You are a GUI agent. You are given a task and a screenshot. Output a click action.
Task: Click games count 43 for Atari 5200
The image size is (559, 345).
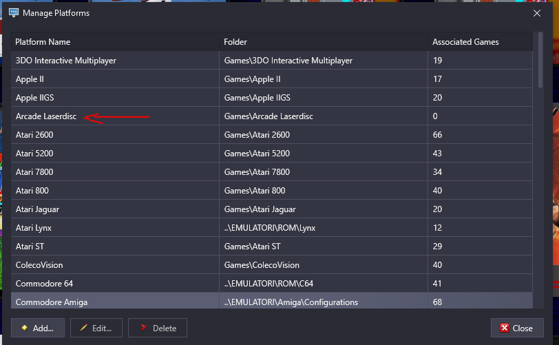(x=437, y=153)
